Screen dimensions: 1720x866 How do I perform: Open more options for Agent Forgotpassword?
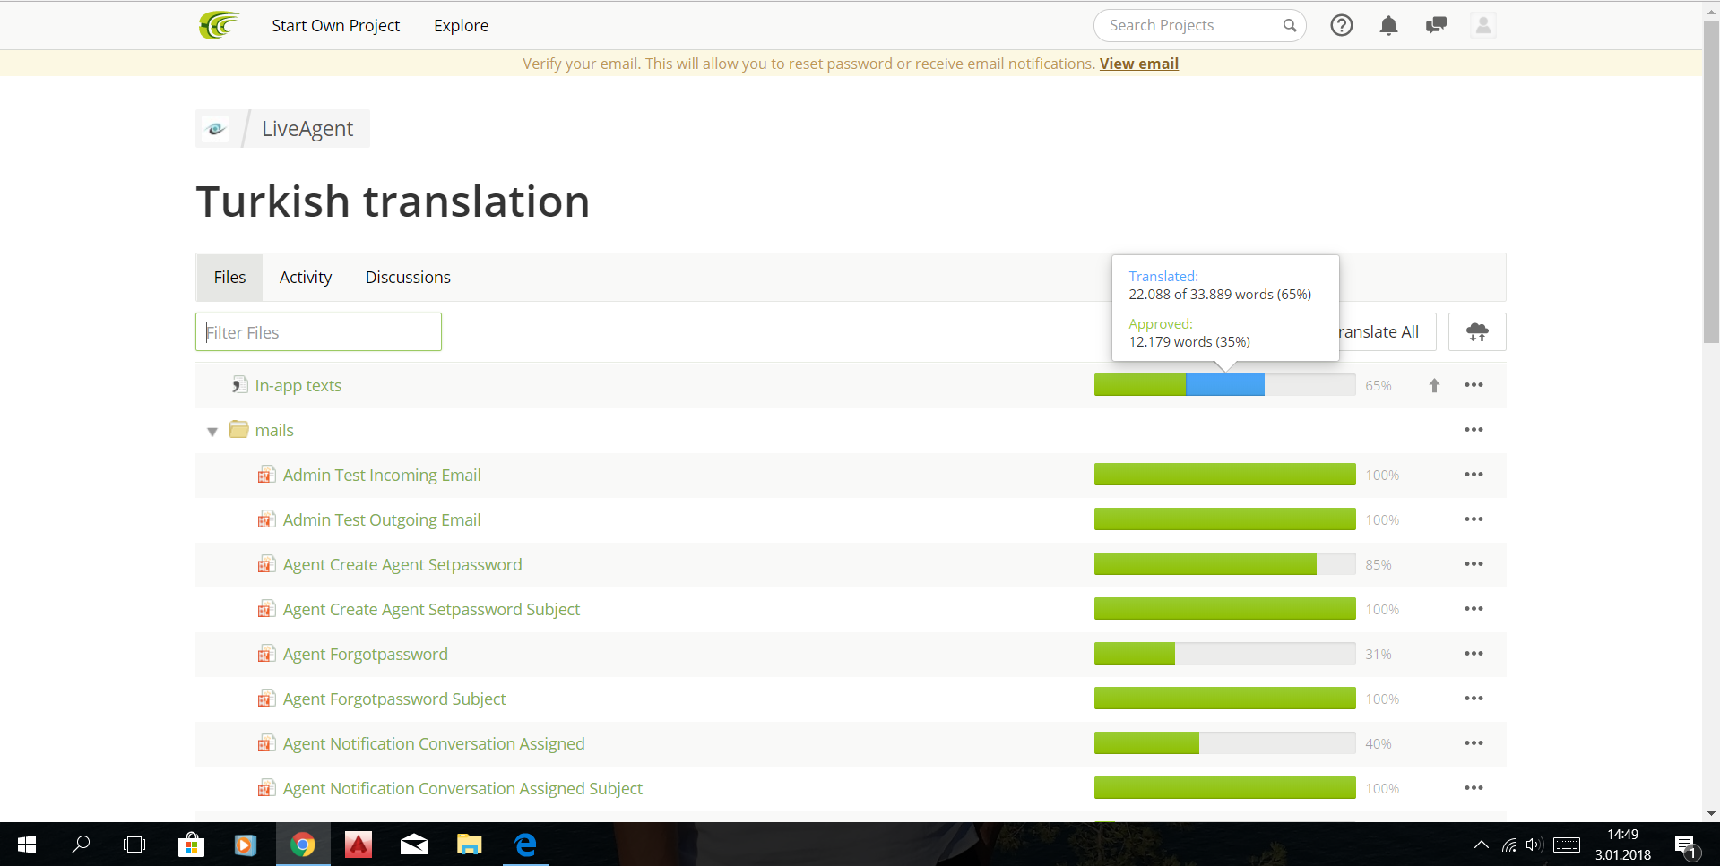pyautogui.click(x=1474, y=654)
